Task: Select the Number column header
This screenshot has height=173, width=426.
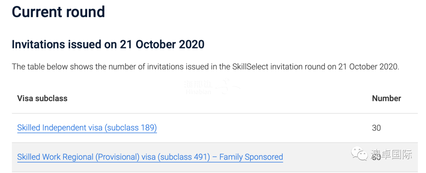Action: (x=386, y=98)
